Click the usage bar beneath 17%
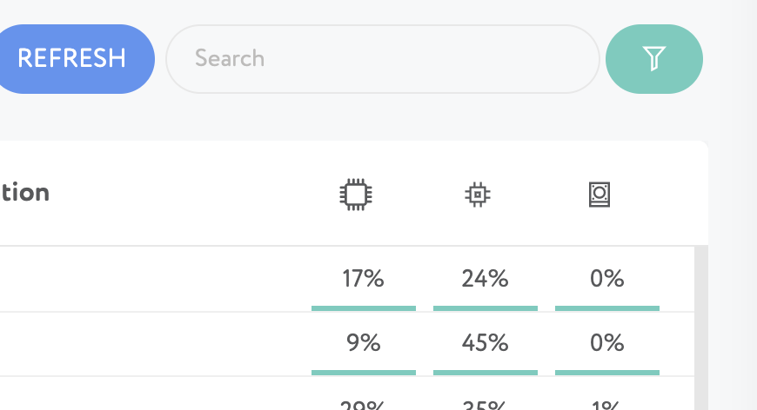The image size is (757, 410). click(x=364, y=308)
